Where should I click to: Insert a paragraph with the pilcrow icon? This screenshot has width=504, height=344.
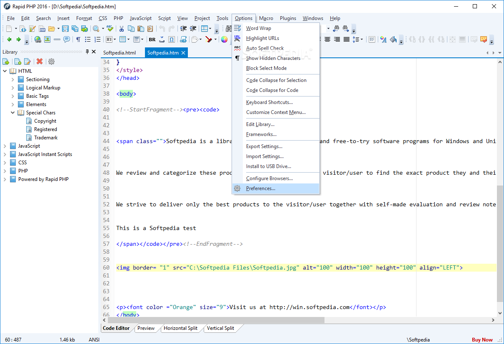pos(78,40)
